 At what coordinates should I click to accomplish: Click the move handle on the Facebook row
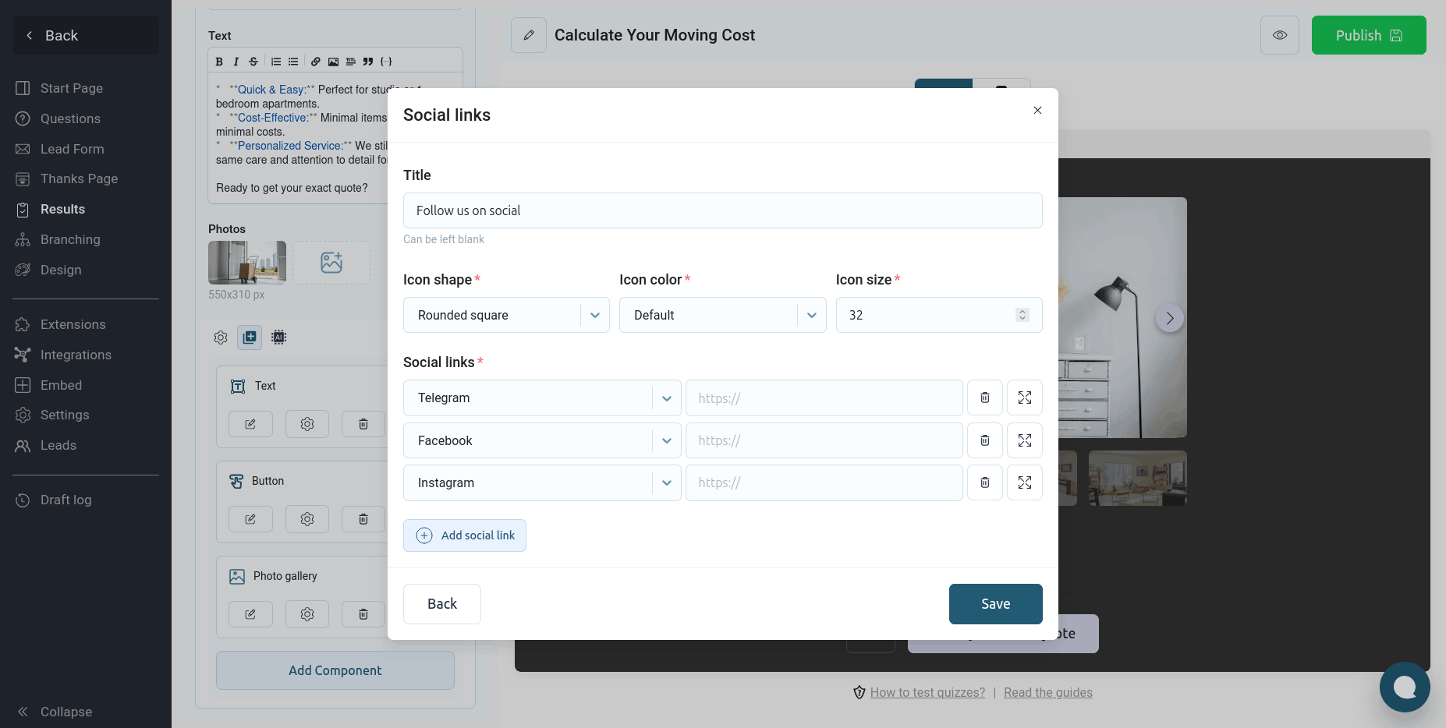1024,440
